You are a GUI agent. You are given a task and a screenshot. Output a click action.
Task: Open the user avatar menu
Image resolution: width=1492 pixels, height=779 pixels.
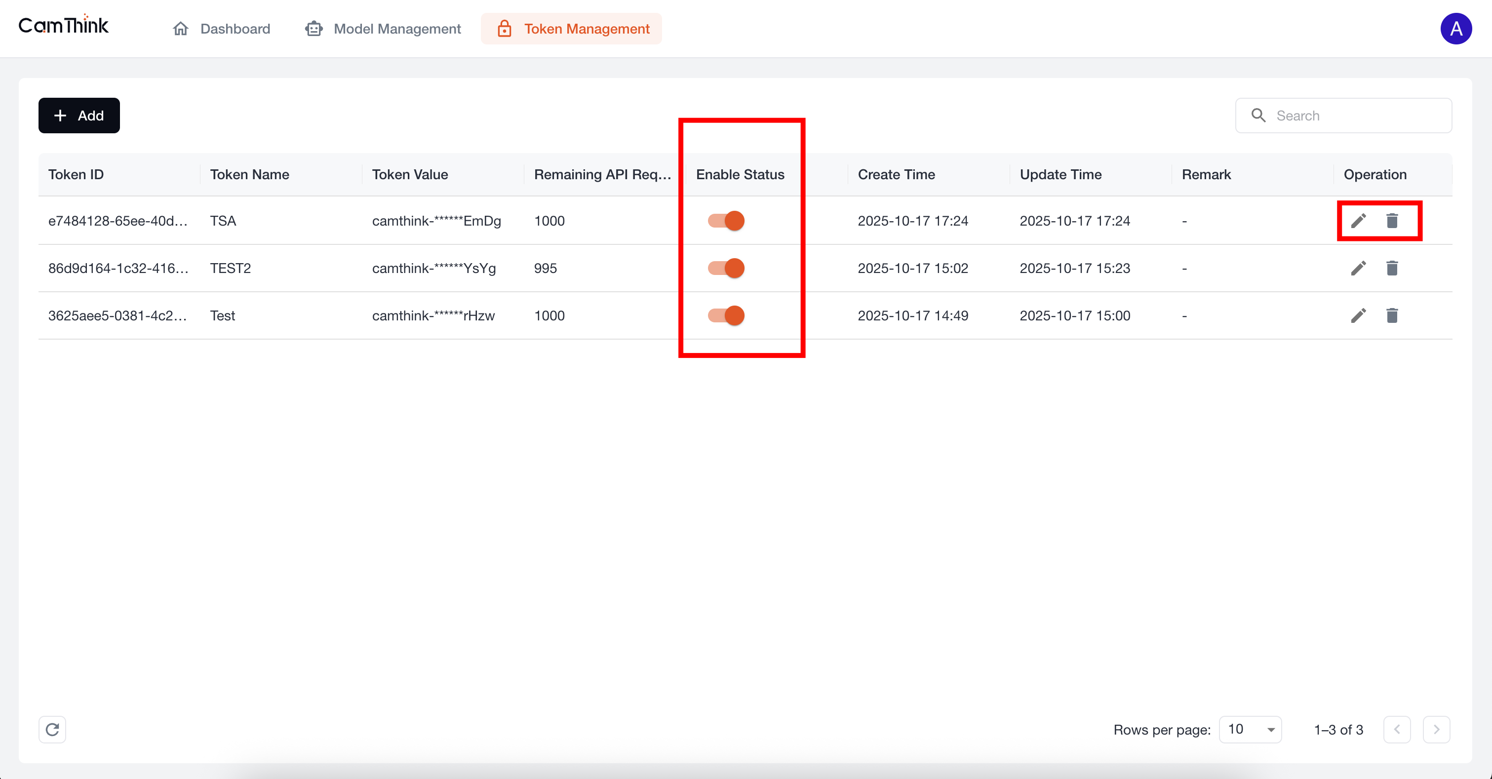1456,28
